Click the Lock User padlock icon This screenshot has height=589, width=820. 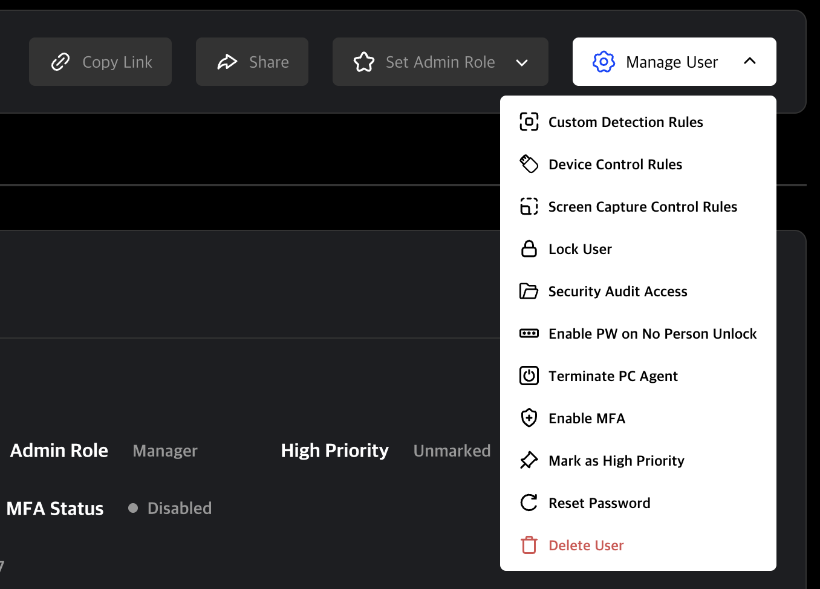click(529, 249)
